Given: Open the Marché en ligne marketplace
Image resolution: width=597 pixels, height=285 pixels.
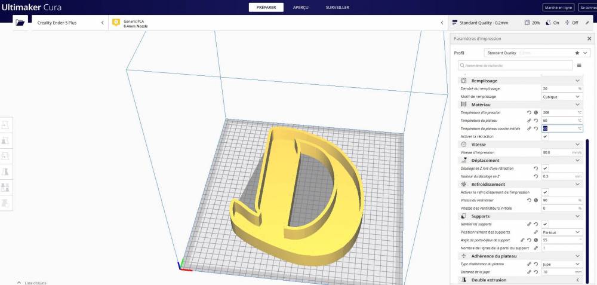Looking at the screenshot, I should pyautogui.click(x=559, y=8).
